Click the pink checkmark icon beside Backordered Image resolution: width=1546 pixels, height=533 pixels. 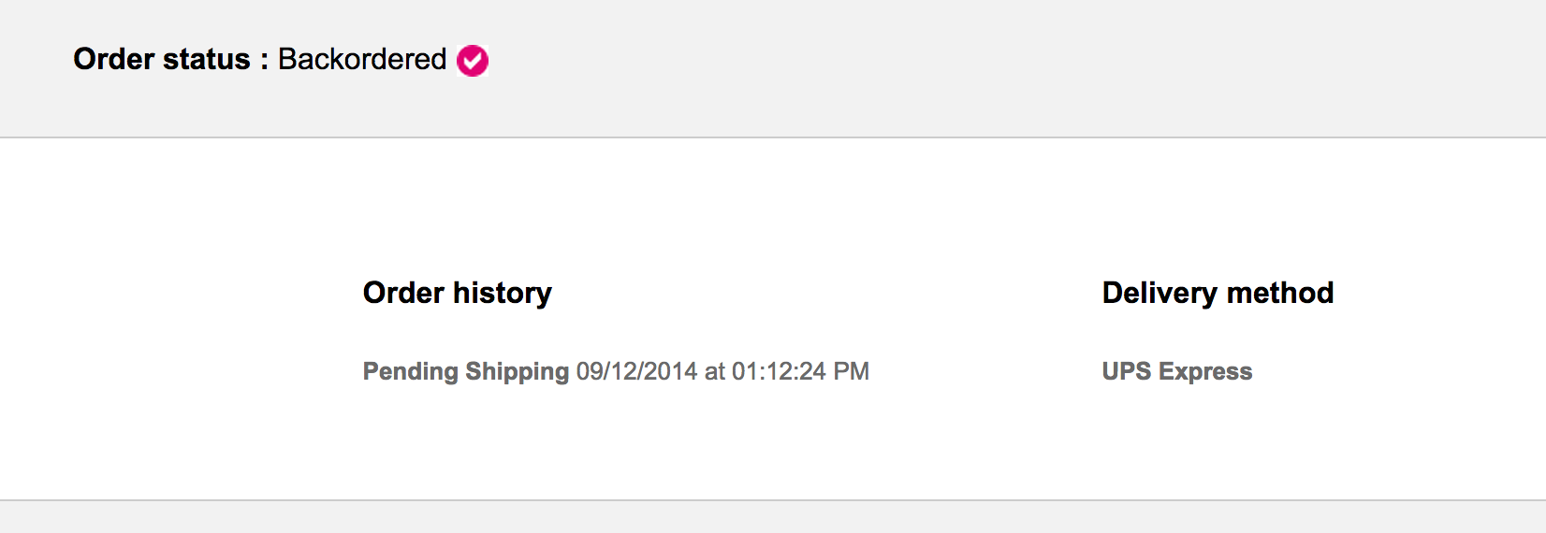472,61
